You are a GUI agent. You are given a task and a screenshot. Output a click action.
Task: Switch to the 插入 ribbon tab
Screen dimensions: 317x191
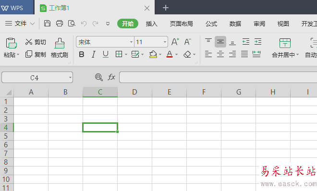pos(151,24)
